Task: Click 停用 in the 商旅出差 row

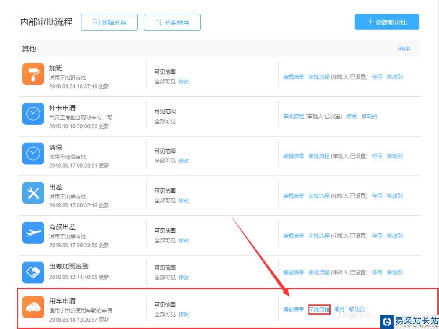Action: tap(377, 236)
